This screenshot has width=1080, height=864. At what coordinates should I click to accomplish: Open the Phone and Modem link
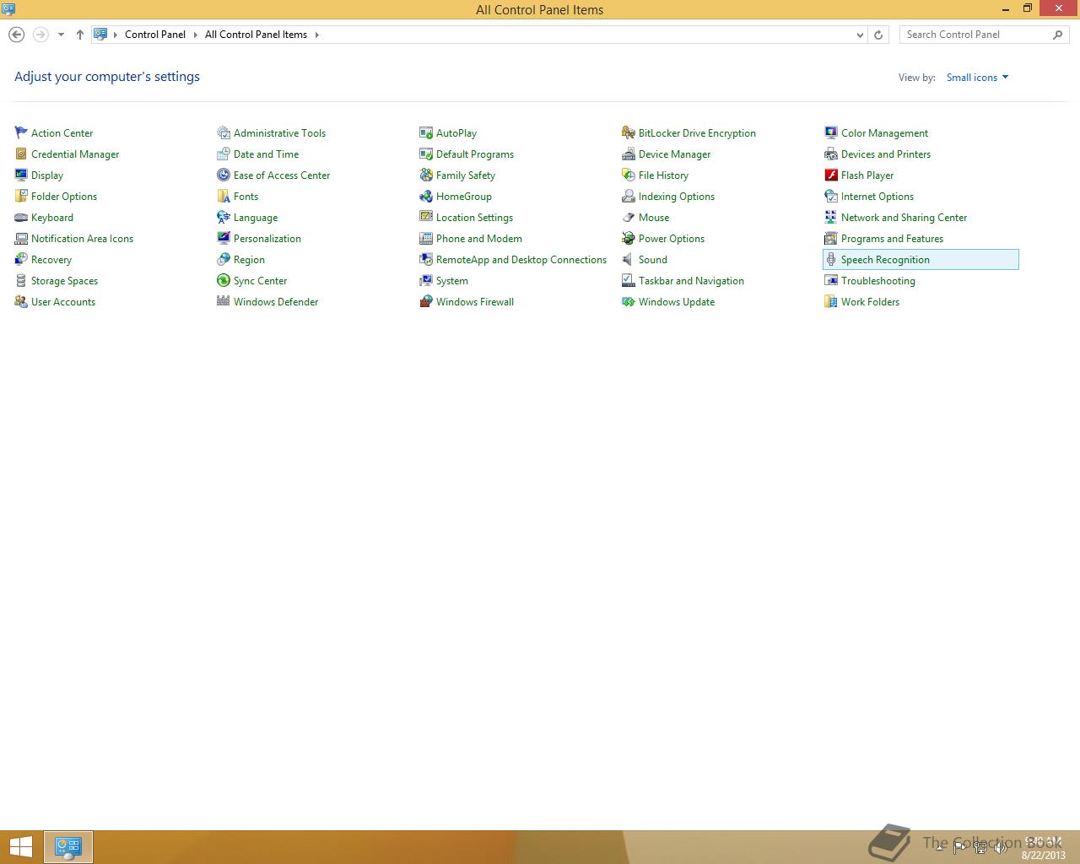pyautogui.click(x=479, y=239)
